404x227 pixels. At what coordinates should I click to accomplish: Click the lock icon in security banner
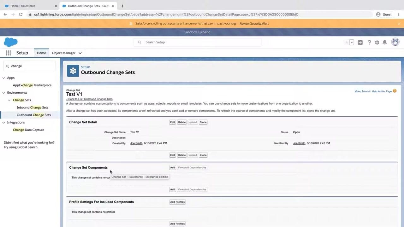pyautogui.click(x=131, y=23)
